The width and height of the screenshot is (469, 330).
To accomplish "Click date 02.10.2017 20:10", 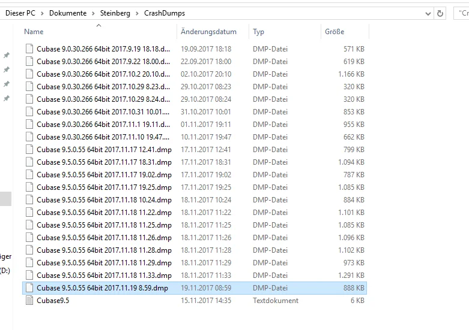I will click(206, 74).
